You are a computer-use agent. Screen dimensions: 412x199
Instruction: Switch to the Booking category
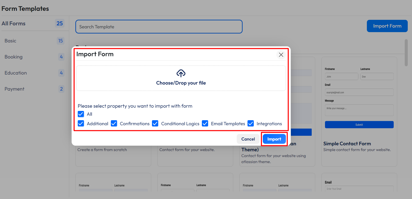[14, 57]
